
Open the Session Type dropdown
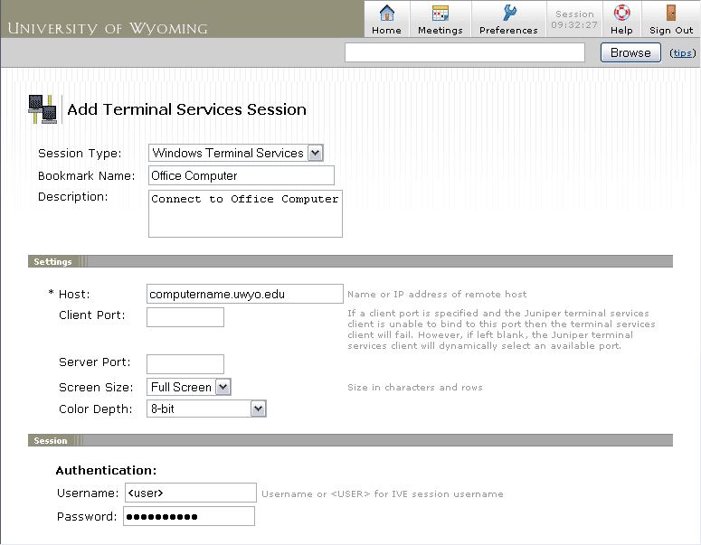(x=235, y=153)
